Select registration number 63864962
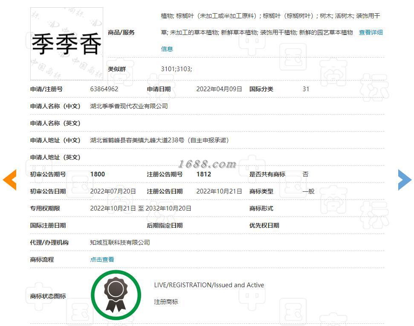This screenshot has width=414, height=326. point(104,89)
